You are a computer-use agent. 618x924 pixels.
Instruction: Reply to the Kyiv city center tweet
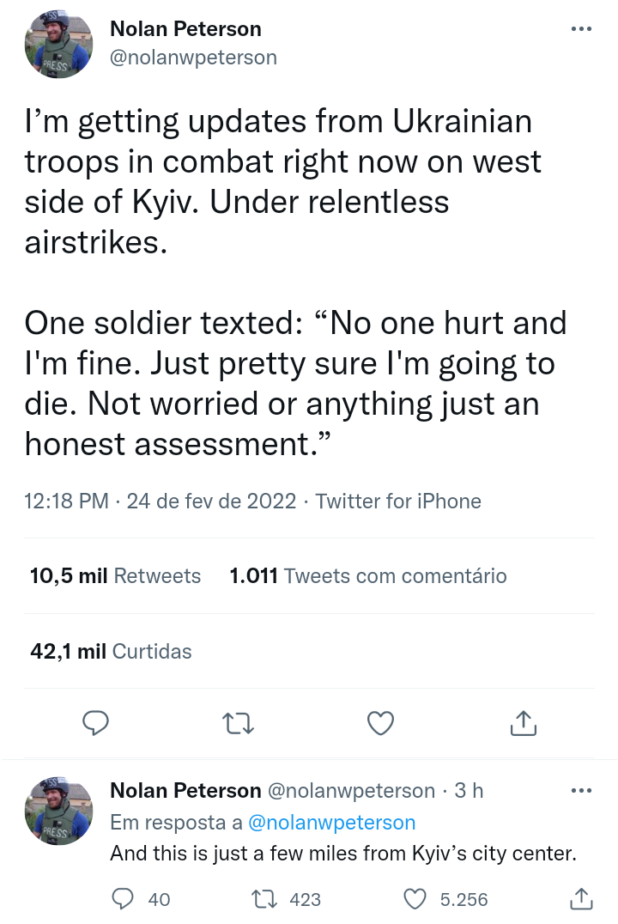pyautogui.click(x=124, y=899)
